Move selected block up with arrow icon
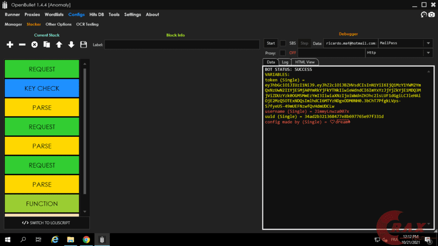This screenshot has width=438, height=246. tap(59, 45)
